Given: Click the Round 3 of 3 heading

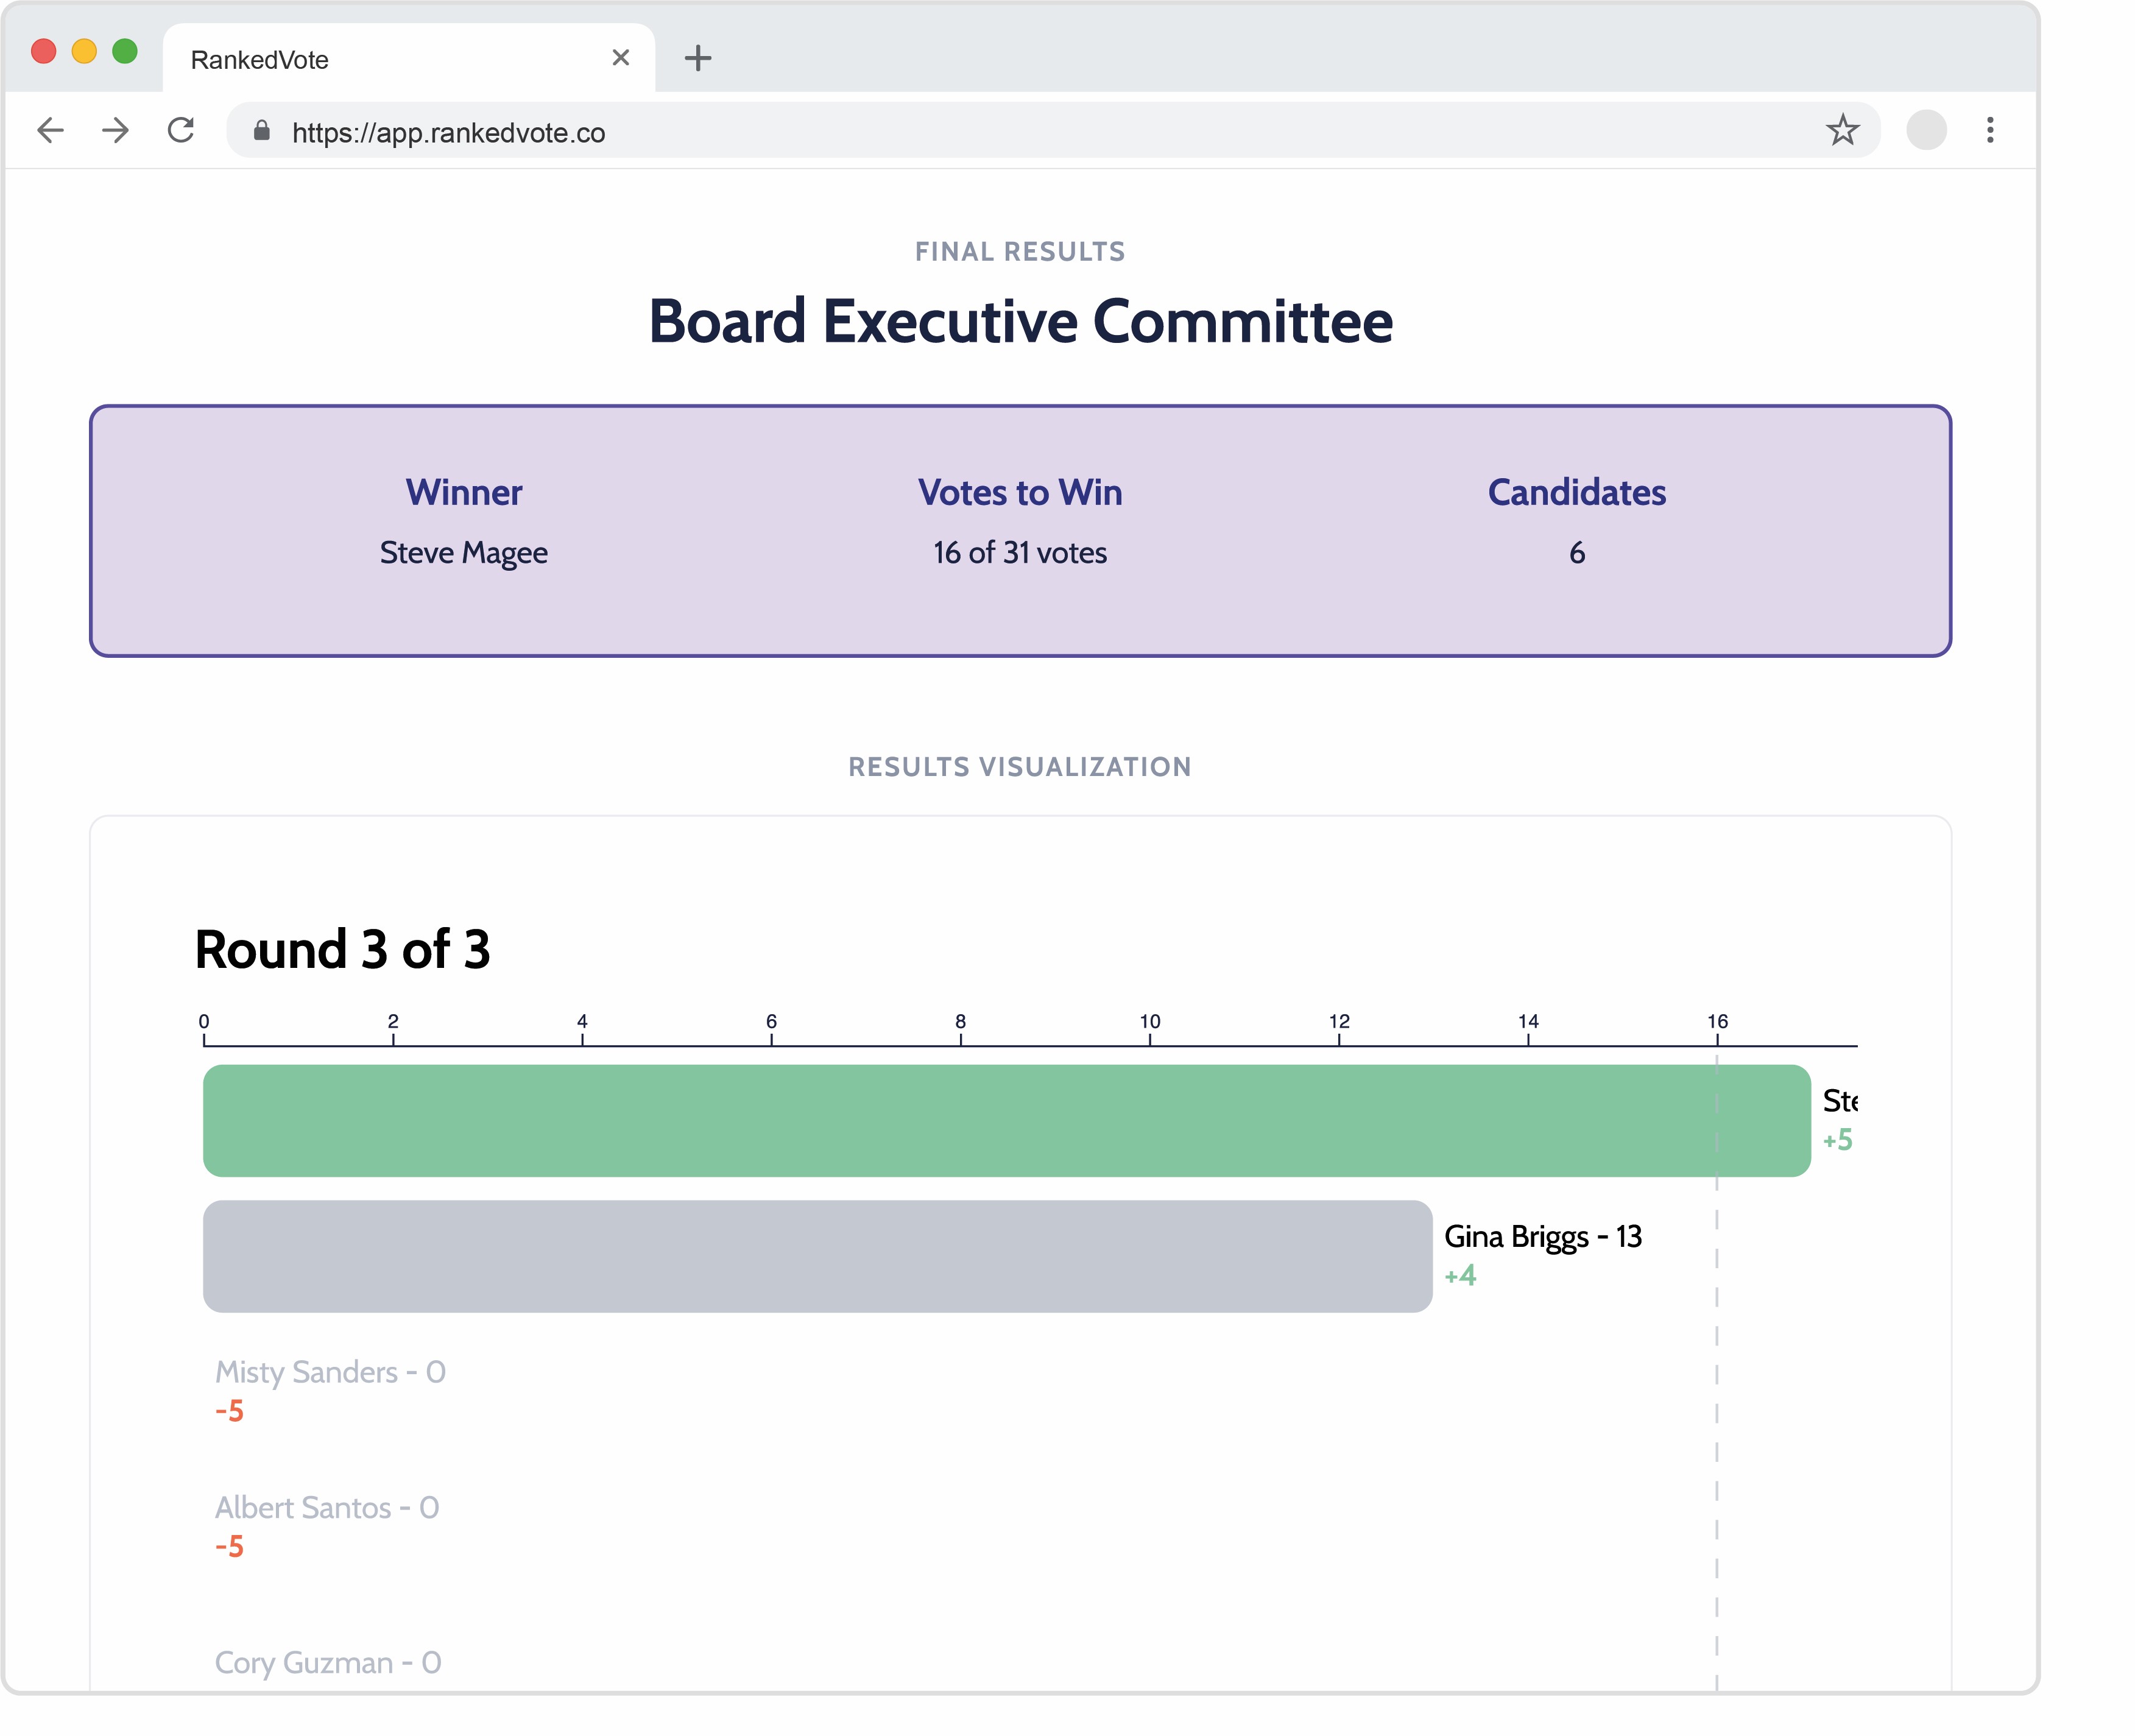Looking at the screenshot, I should (x=342, y=949).
